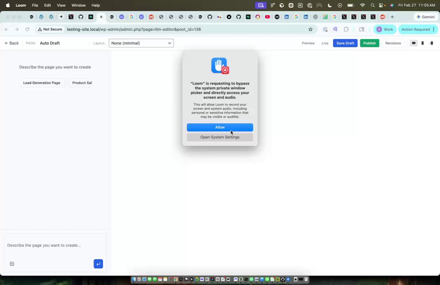Open the Wi-Fi menu bar icon
The image size is (440, 285).
363,5
